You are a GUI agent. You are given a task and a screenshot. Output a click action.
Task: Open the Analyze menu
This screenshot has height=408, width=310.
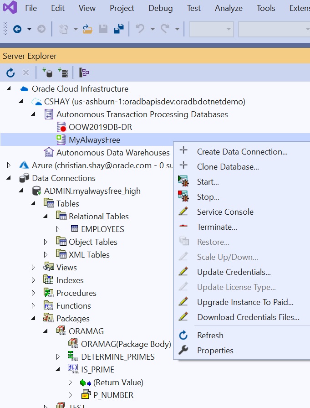pyautogui.click(x=229, y=8)
